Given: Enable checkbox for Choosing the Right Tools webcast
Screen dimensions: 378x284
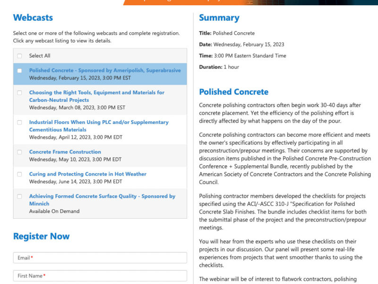Looking at the screenshot, I should tap(20, 93).
